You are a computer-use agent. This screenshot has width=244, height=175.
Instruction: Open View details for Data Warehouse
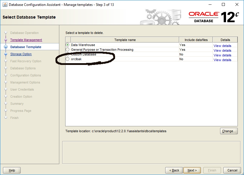[222, 46]
